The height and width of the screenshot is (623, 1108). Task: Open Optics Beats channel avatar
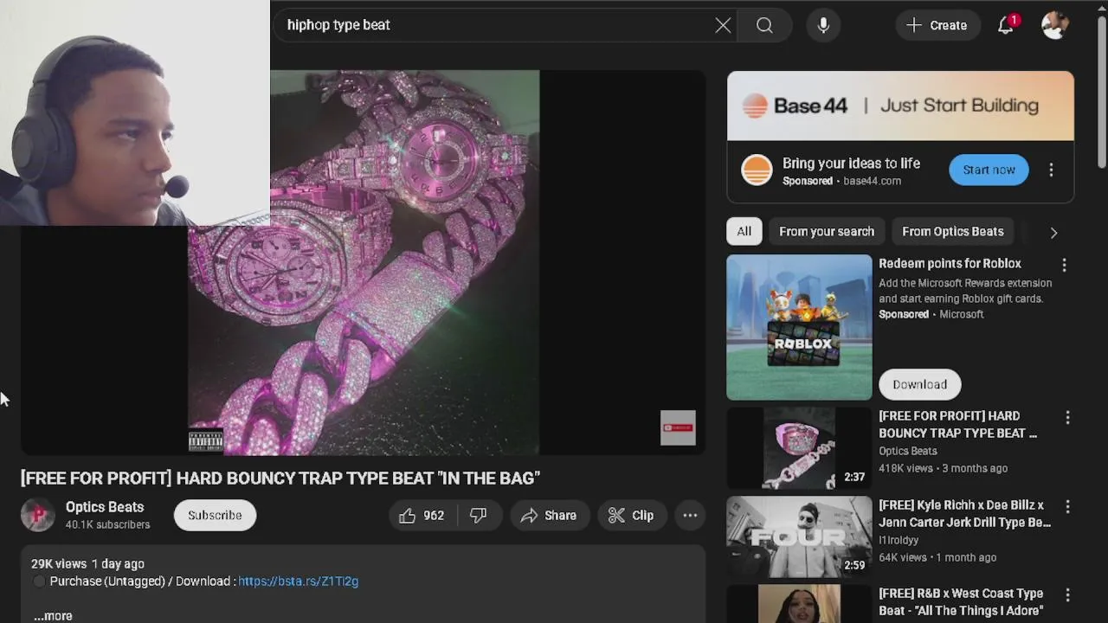tap(38, 516)
